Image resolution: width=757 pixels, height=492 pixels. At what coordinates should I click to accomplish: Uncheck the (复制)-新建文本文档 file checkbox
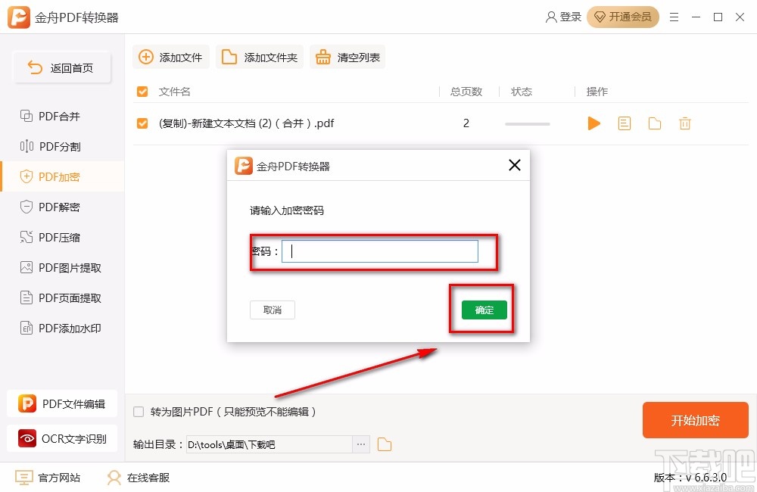coord(142,123)
